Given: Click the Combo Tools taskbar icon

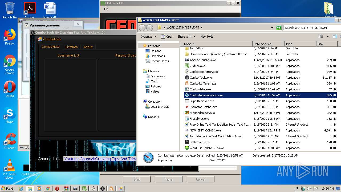Looking at the screenshot, I should pos(103,189).
